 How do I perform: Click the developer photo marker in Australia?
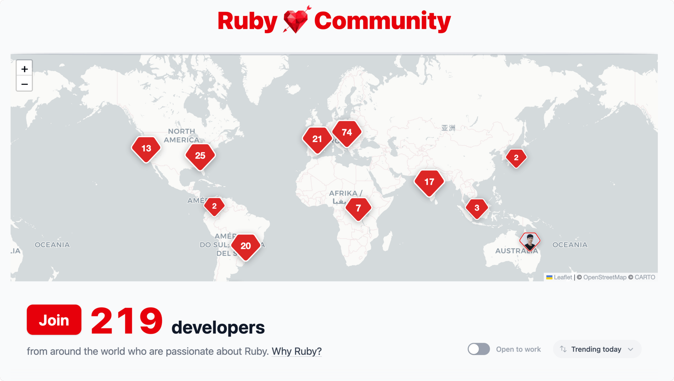(x=530, y=241)
